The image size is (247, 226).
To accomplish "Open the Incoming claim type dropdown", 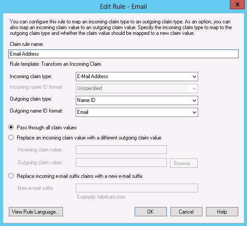I will pos(137,77).
